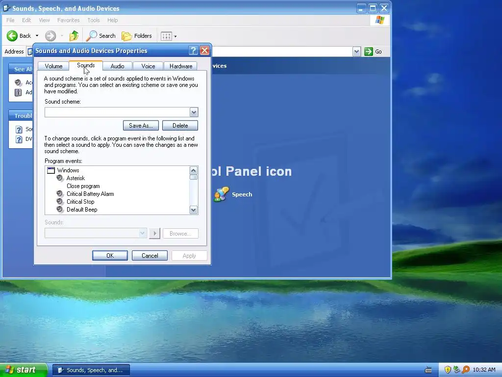This screenshot has height=377, width=502.
Task: Open Search in the Explorer toolbar
Action: point(101,36)
